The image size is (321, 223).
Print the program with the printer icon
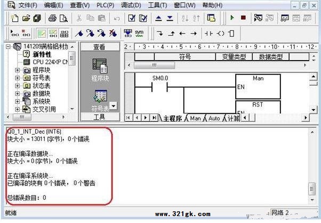point(52,19)
